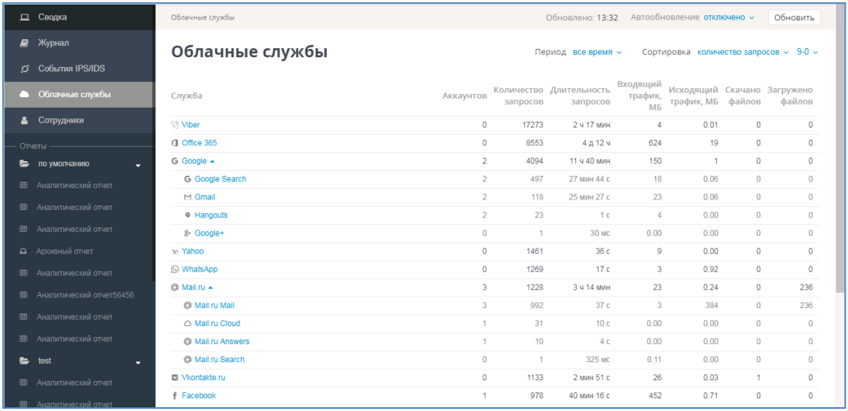This screenshot has height=411, width=848.
Task: Click the @ icon of Mail.ru Answers
Action: [x=187, y=342]
